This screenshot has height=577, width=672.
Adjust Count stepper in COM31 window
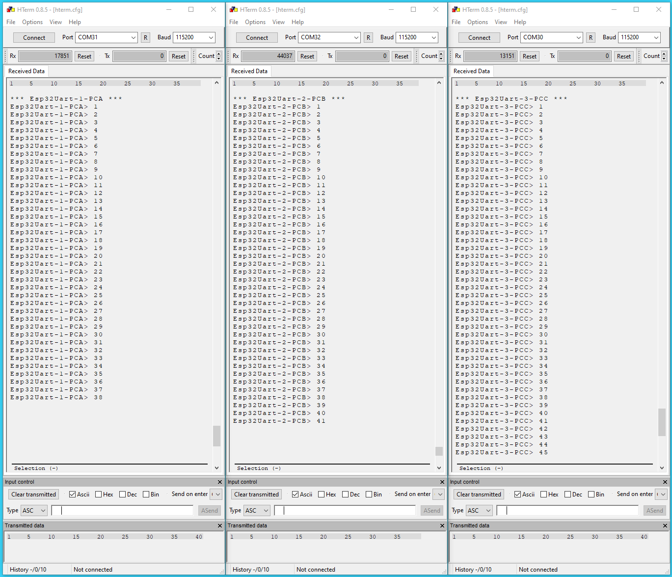[x=219, y=56]
